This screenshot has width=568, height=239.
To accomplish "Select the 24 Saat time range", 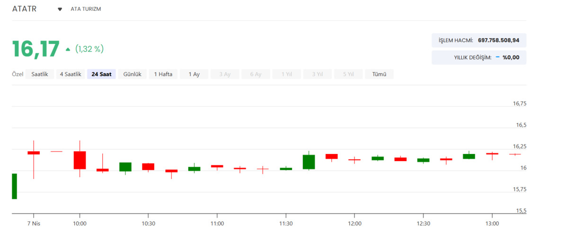I will click(x=101, y=74).
